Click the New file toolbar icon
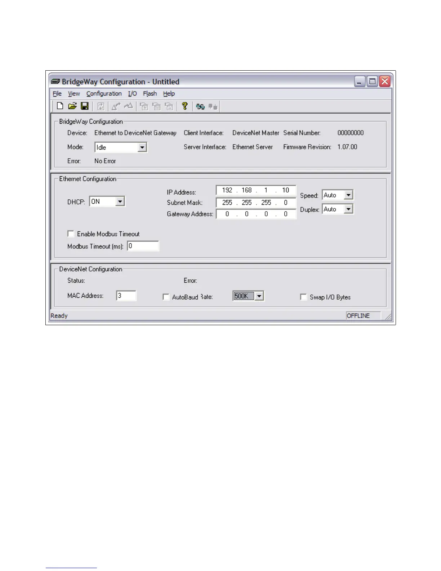Image resolution: width=441 pixels, height=571 pixels. point(60,106)
